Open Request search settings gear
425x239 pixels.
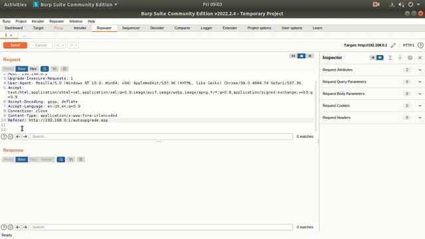11,137
